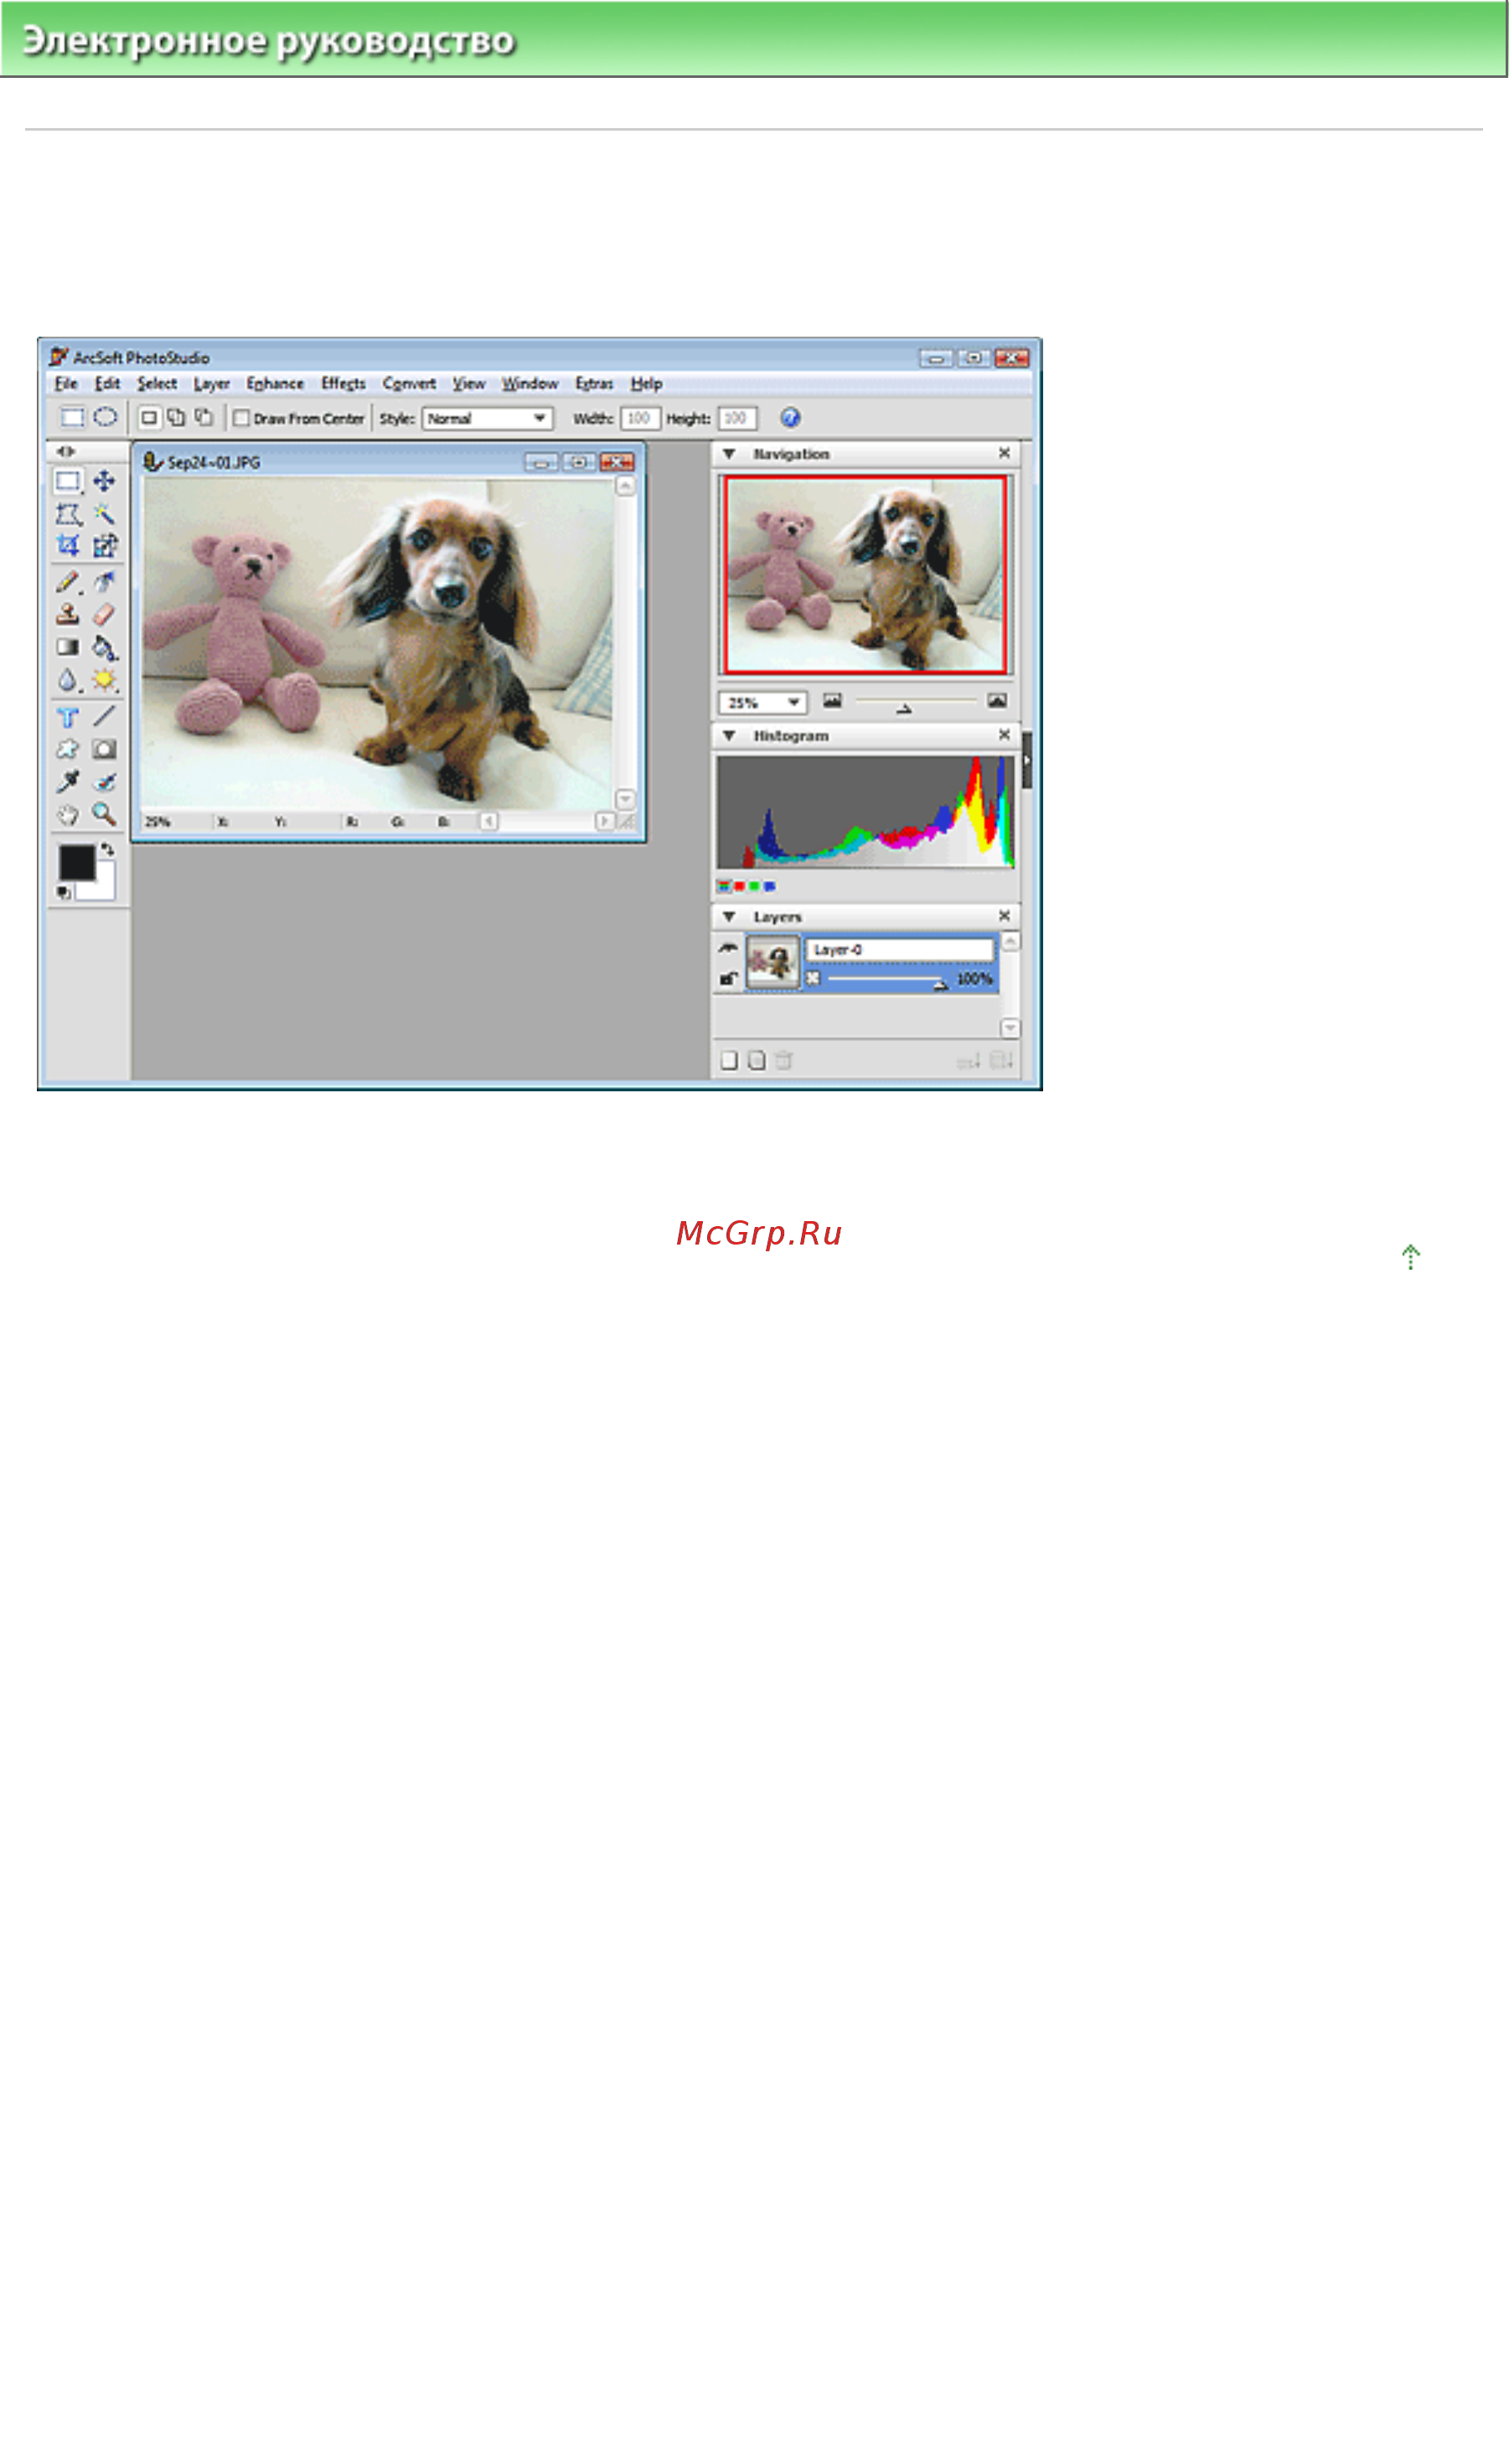Click the Add to selection mode icon

tap(176, 417)
